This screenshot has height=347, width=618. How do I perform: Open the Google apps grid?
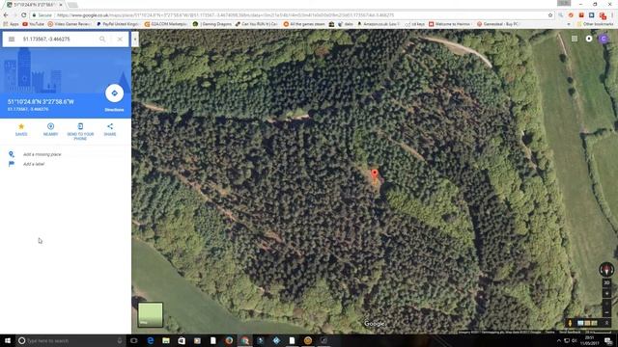[575, 39]
